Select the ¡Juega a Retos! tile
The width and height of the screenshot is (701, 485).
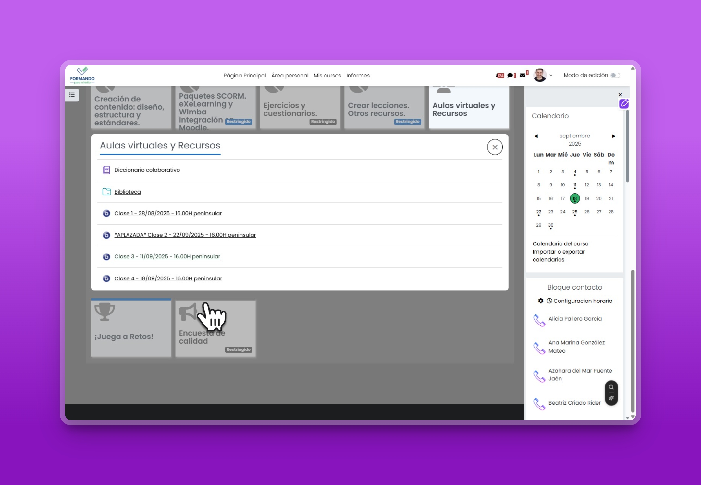point(131,328)
